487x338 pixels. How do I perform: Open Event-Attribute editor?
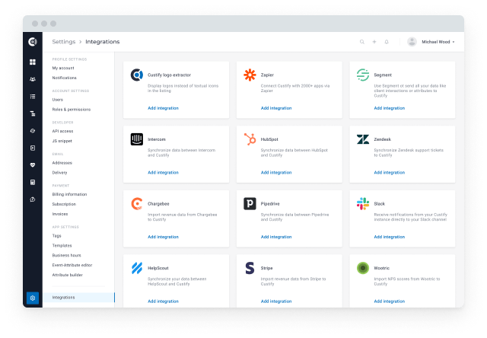(72, 266)
